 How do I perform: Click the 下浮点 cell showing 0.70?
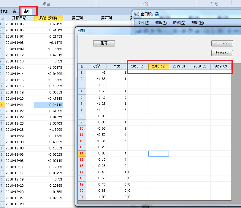click(x=96, y=185)
